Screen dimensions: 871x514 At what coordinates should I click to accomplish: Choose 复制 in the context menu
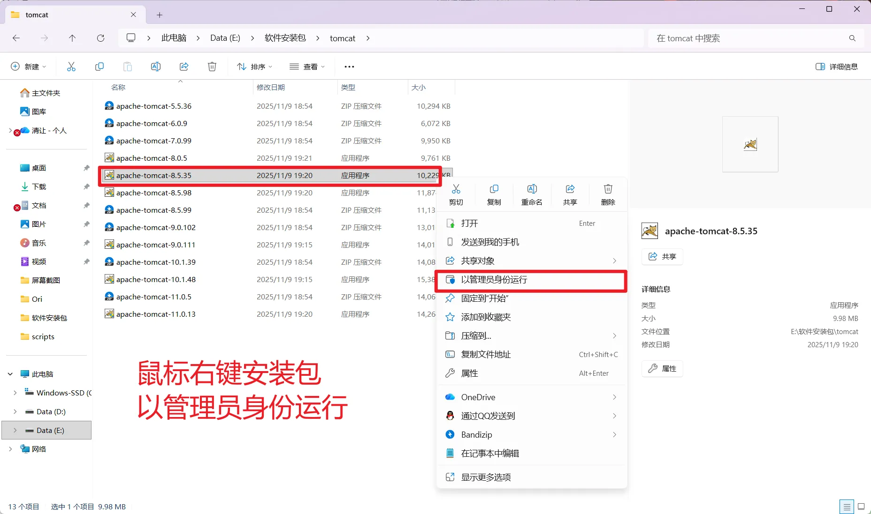click(x=494, y=194)
